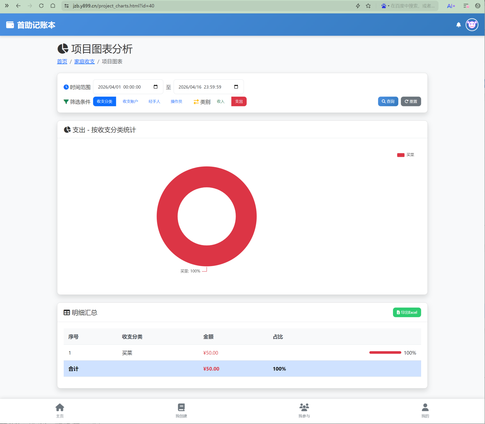Reload the page with refresh icon

coord(41,6)
